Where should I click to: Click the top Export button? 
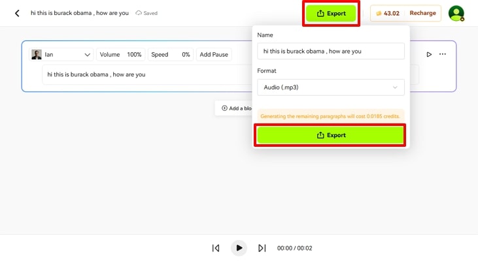pyautogui.click(x=331, y=14)
